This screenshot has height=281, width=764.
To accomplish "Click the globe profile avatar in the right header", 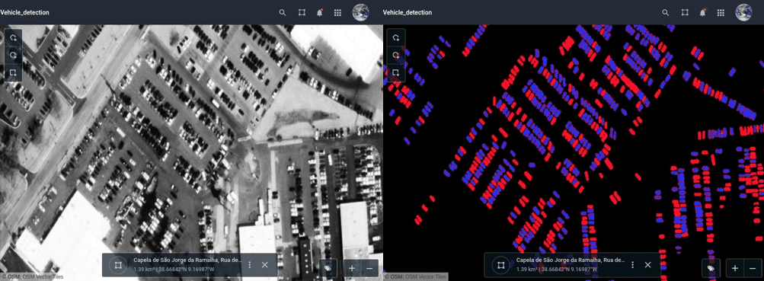I will (x=743, y=12).
